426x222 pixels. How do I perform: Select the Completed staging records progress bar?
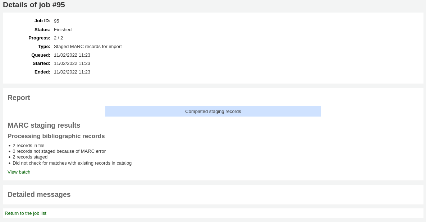(213, 111)
